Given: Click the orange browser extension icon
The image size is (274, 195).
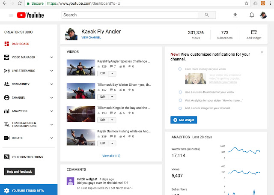Looking at the screenshot, I should [263, 3].
